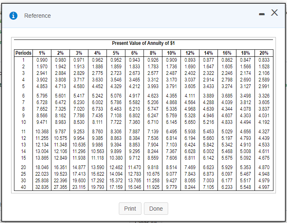287x223 pixels.
Task: Click cell value 4.917 in period 6
Action: pyautogui.click(x=134, y=96)
